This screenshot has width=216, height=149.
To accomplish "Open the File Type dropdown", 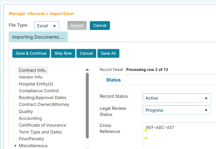I will point(47,26).
